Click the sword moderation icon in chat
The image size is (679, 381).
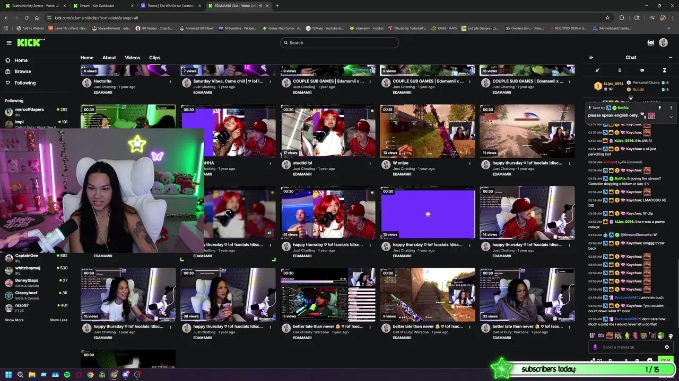tap(597, 70)
